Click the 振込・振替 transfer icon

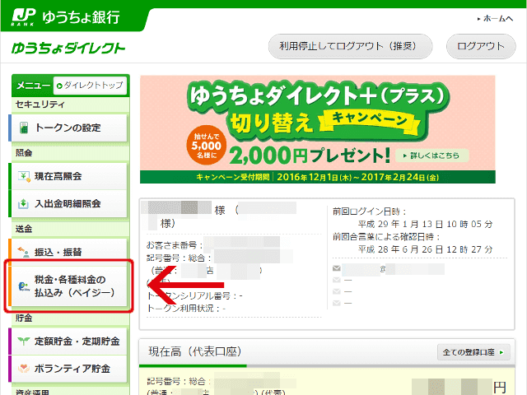(23, 252)
